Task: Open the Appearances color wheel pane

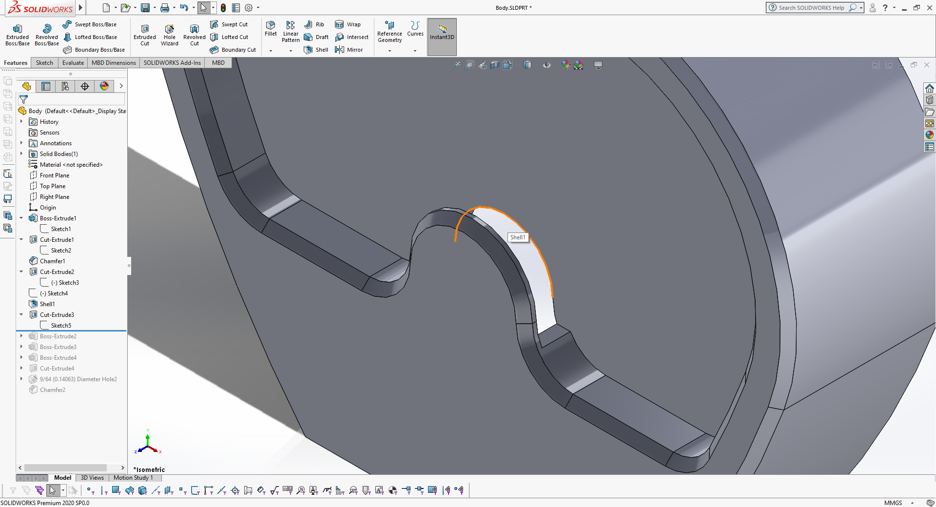Action: coord(930,135)
